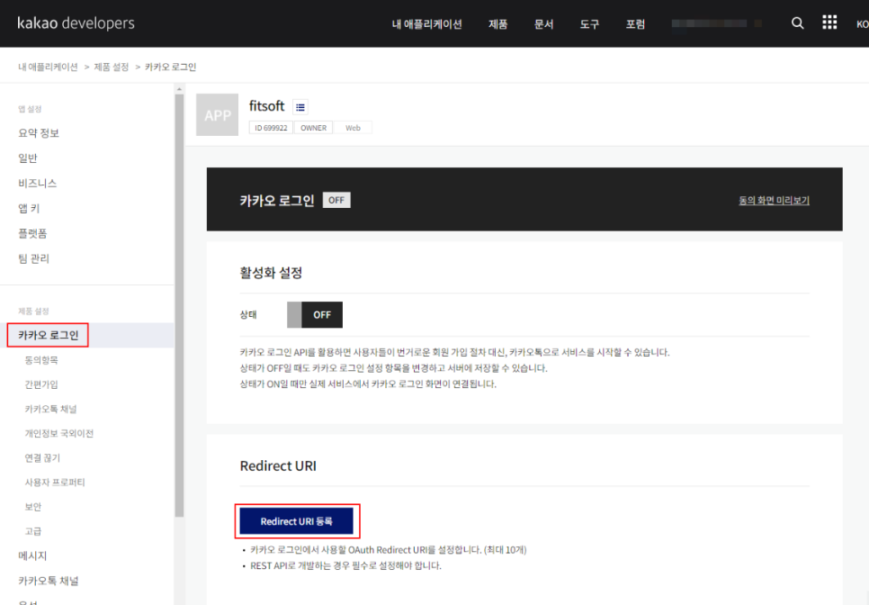The image size is (869, 605).
Task: Select 메시지 in sidebar
Action: coord(32,555)
